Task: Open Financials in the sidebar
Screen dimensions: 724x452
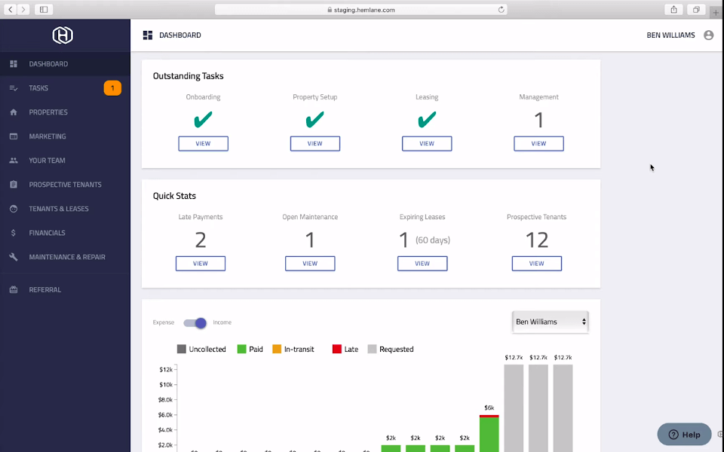Action: 65,233
